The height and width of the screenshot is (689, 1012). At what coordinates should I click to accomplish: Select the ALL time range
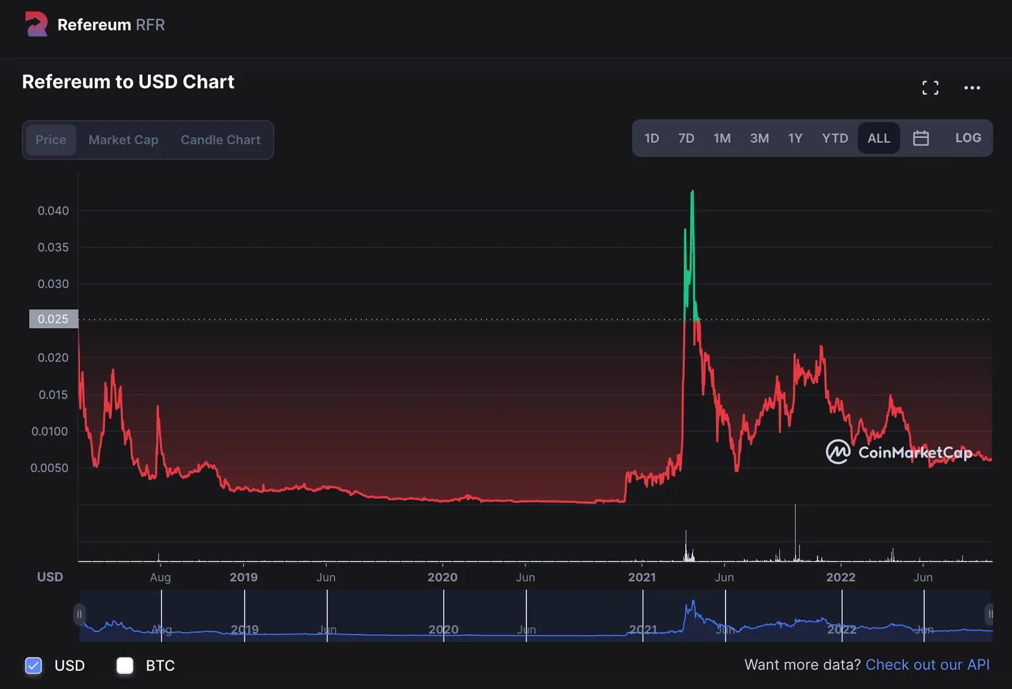point(879,138)
